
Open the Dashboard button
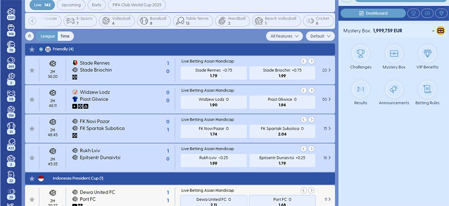tap(373, 13)
